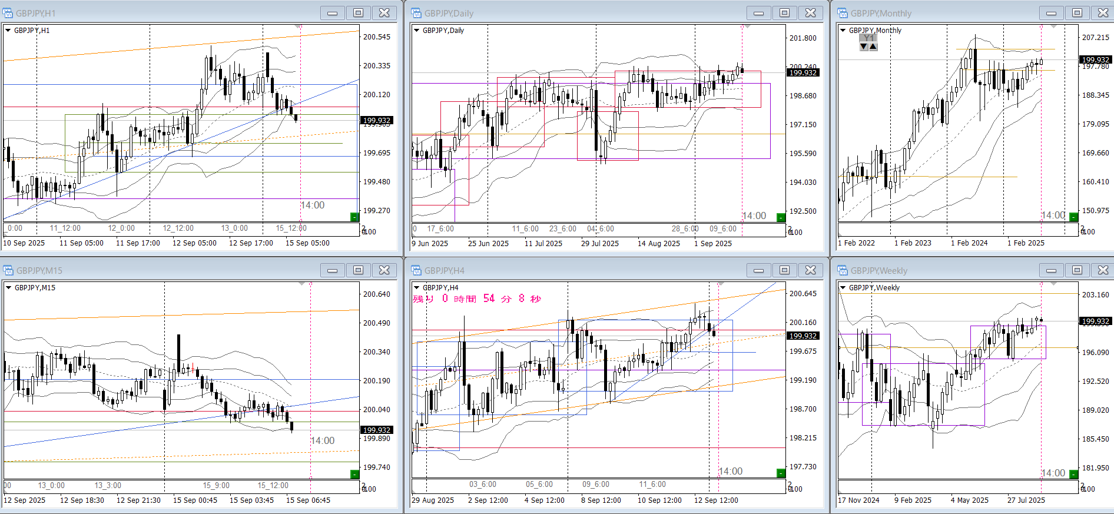Click the GBPJPY,H1 chart window icon

pos(8,13)
